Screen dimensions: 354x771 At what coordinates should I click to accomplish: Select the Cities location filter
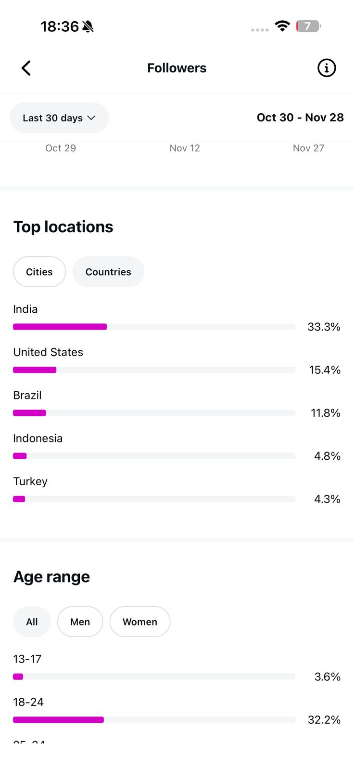pyautogui.click(x=39, y=272)
